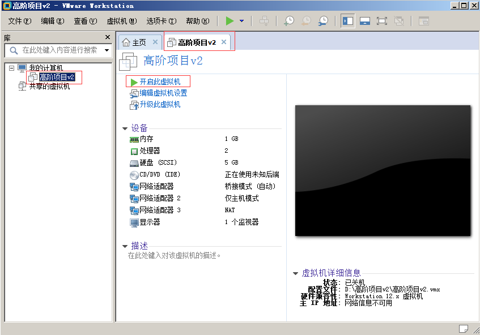Collapse the 设备 section

125,128
